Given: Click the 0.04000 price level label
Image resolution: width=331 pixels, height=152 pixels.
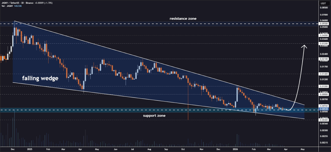Looking at the screenshot, I should click(x=323, y=36).
